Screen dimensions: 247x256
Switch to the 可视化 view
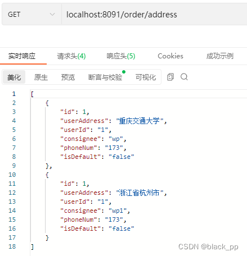[x=146, y=77]
